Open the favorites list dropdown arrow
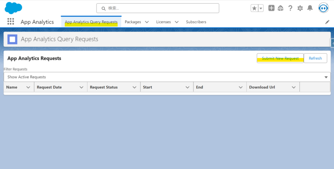The image size is (334, 169). click(x=261, y=8)
